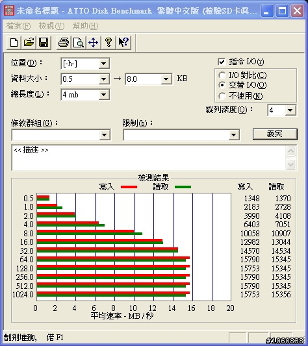
Task: Click the green 讀取 legend swatch
Action: pos(183,187)
